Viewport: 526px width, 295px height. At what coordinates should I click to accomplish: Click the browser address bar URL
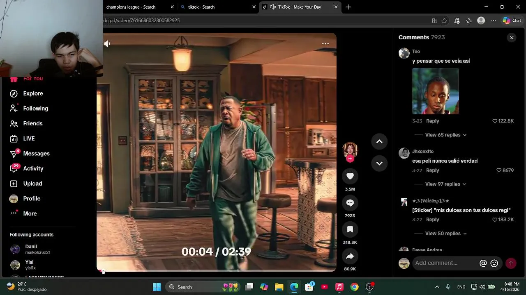[141, 20]
